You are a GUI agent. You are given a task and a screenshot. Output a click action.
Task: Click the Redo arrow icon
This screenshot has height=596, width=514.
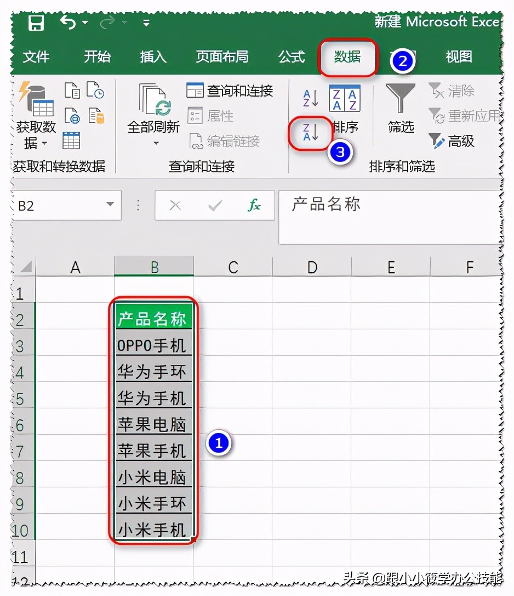[107, 23]
